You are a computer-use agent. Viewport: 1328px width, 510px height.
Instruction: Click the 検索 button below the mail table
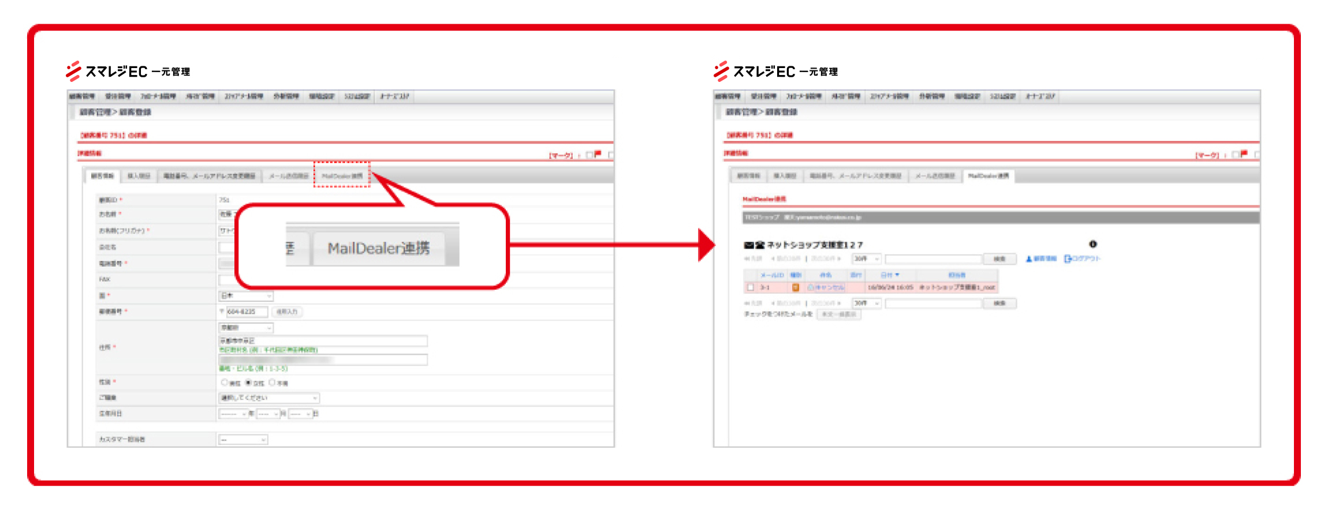pos(999,303)
